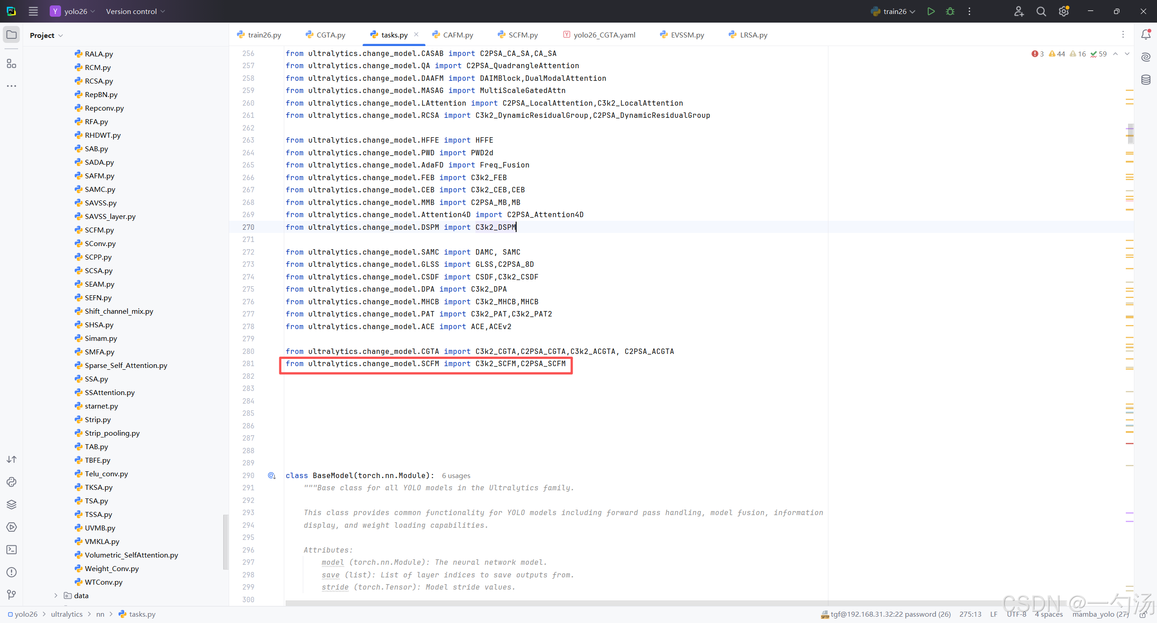The height and width of the screenshot is (623, 1157).
Task: Click the Debug bug icon
Action: pos(950,11)
